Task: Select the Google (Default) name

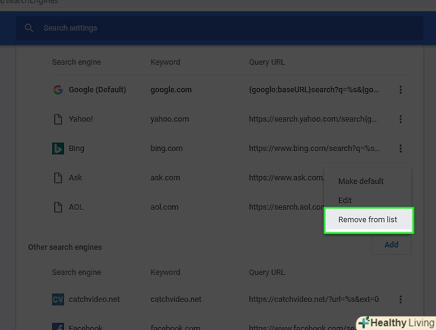Action: click(97, 90)
